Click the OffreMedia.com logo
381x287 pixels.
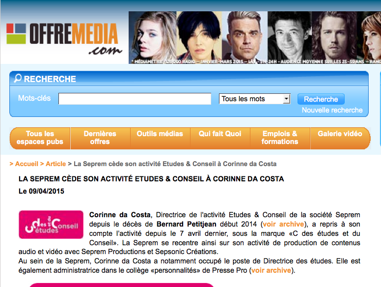tap(64, 38)
